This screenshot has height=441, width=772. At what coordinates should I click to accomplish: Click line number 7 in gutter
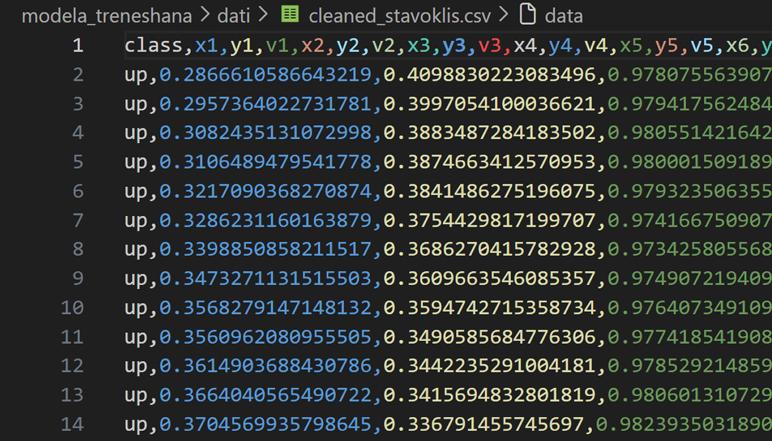click(78, 220)
